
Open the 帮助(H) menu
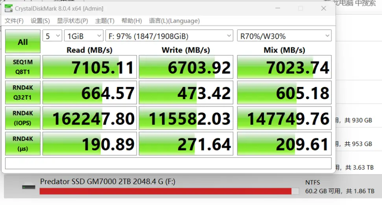(x=131, y=21)
